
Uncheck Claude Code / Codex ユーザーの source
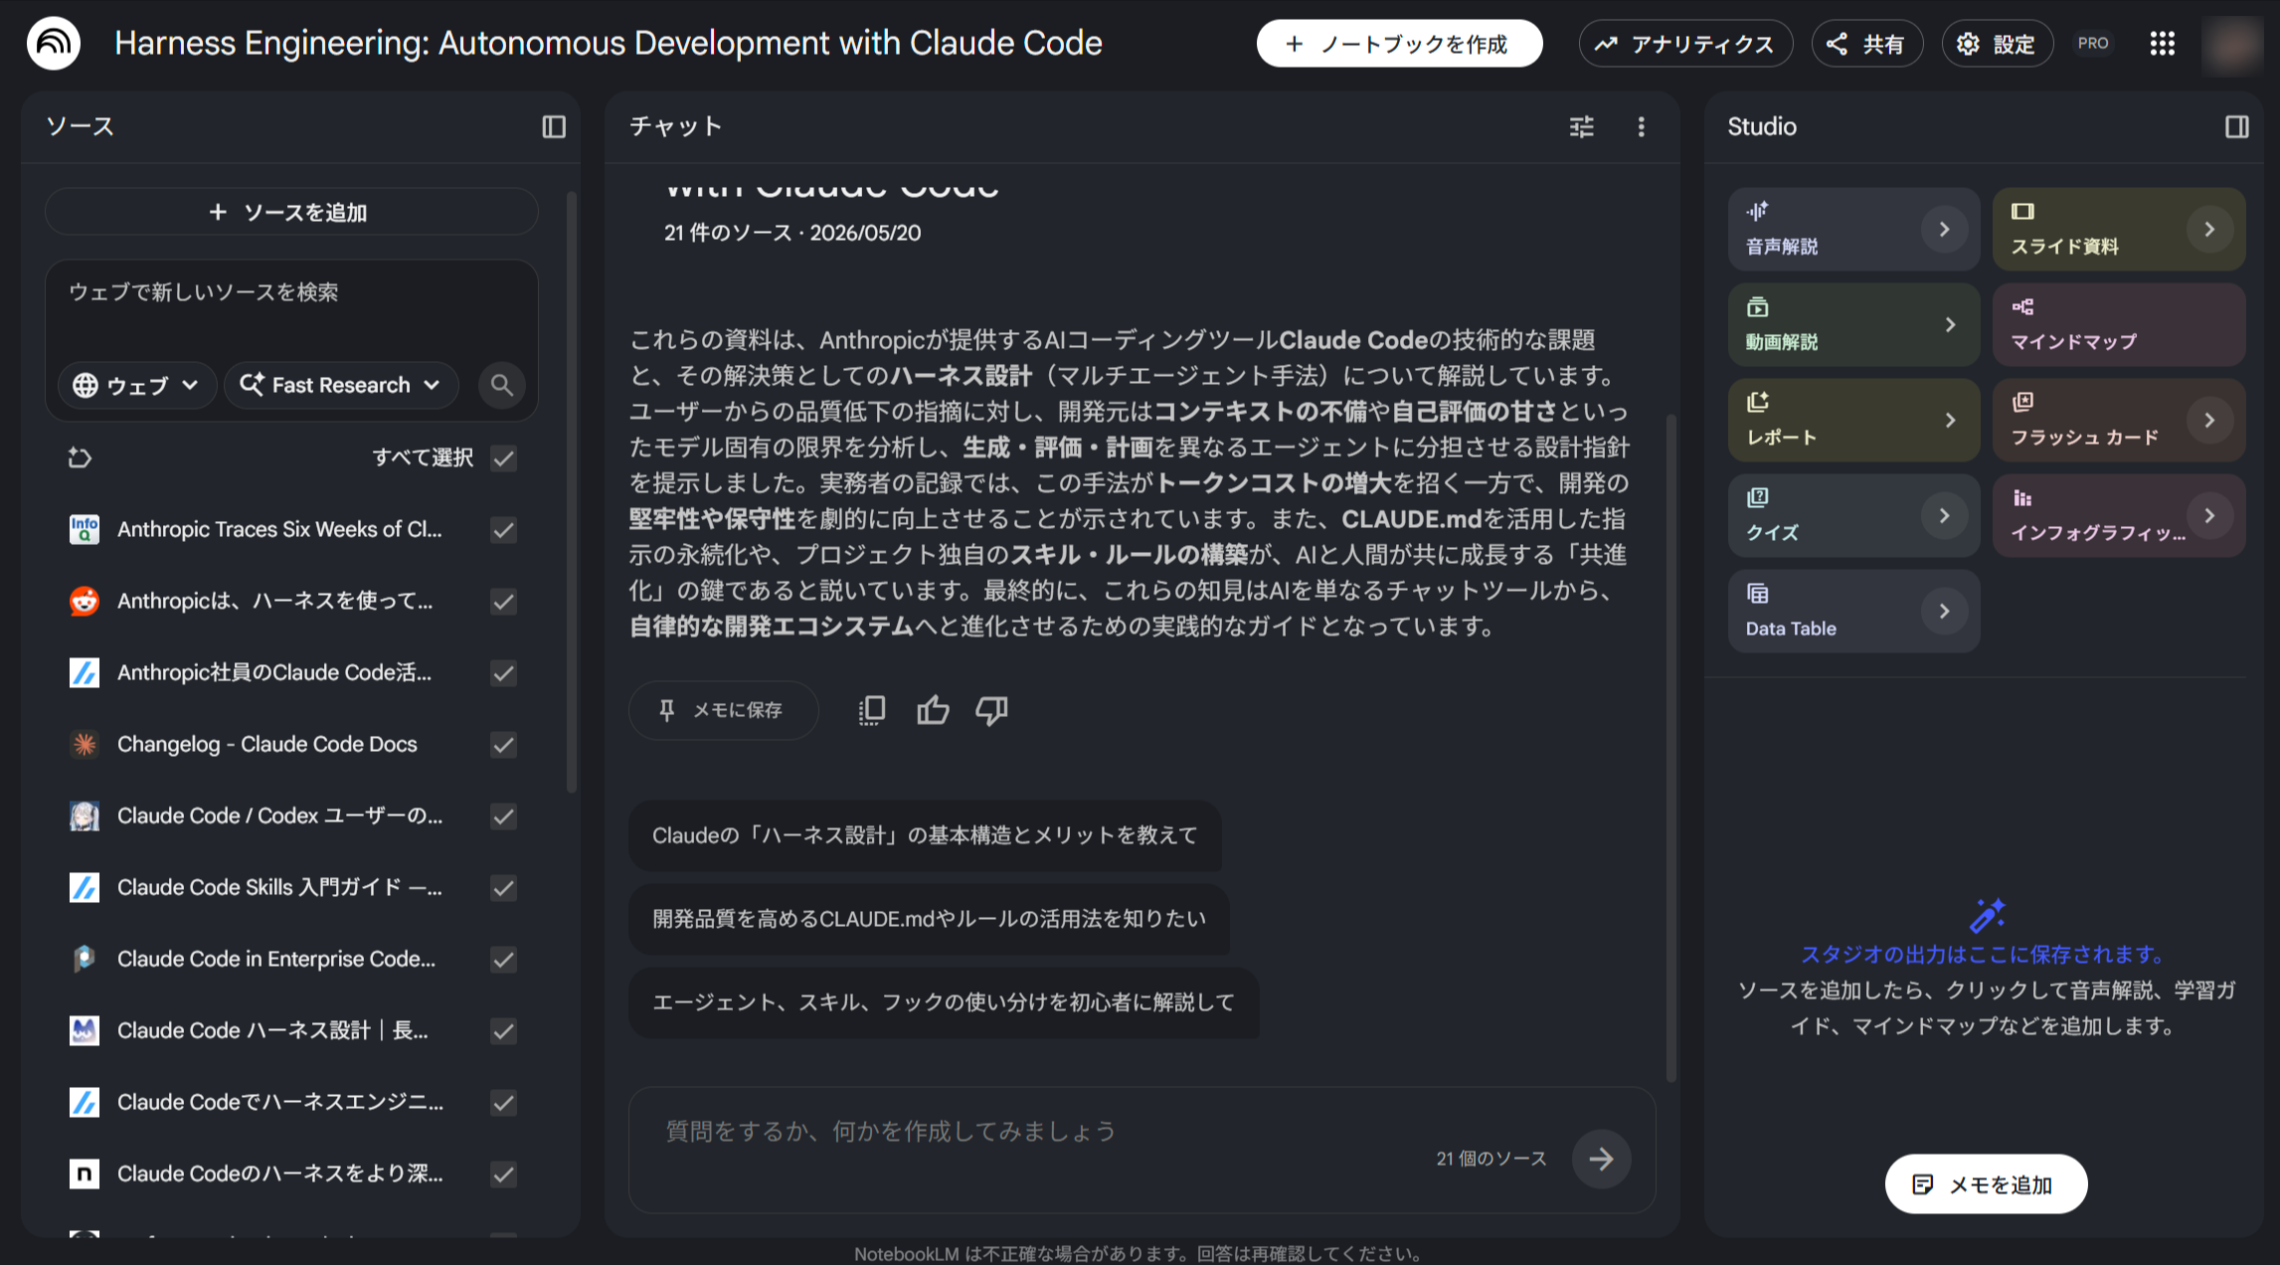(x=504, y=815)
